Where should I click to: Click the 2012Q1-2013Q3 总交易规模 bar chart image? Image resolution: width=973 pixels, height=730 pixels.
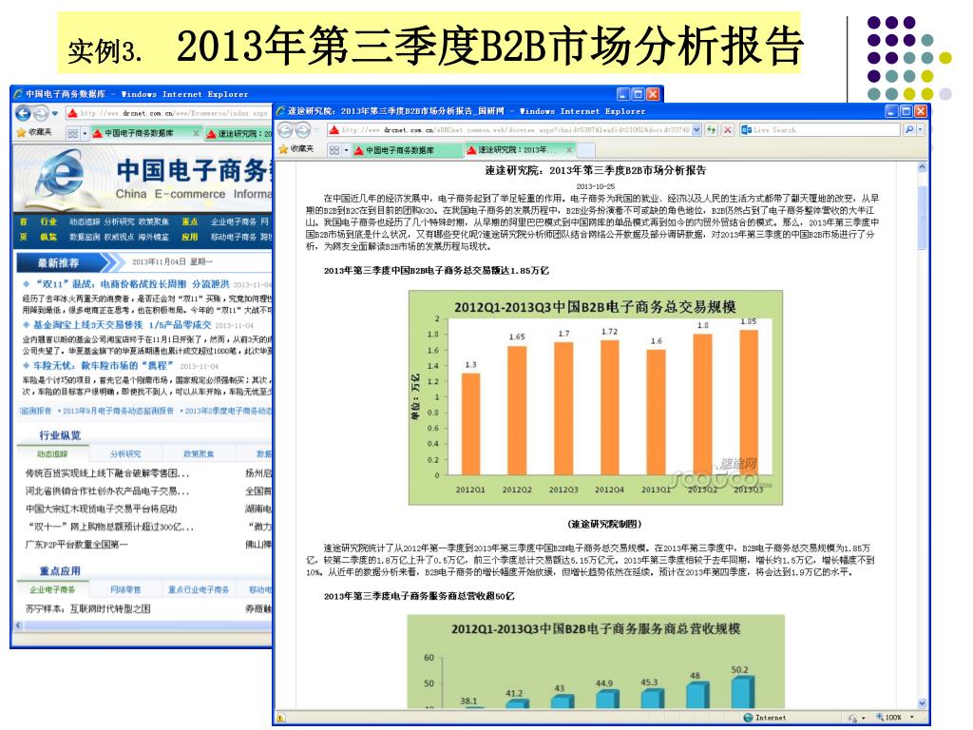click(x=595, y=397)
